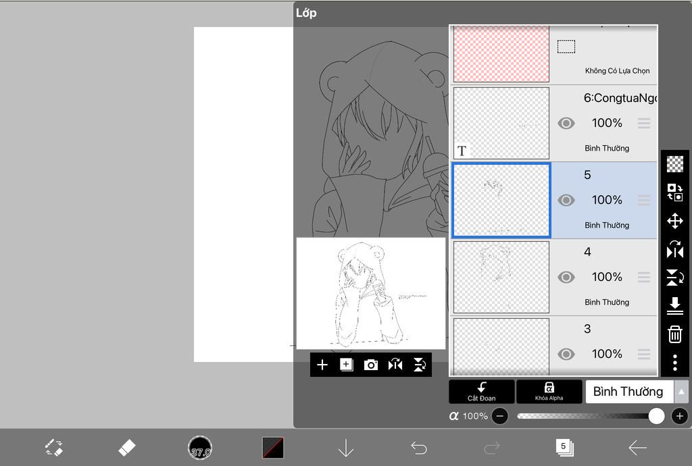Click the layer name 6:CongtuaNgo
This screenshot has height=466, width=692.
tap(620, 99)
